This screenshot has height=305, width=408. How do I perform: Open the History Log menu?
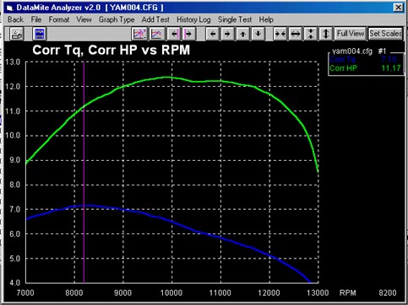tap(193, 19)
